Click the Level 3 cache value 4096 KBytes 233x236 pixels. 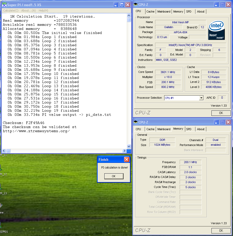pyautogui.click(x=214, y=87)
